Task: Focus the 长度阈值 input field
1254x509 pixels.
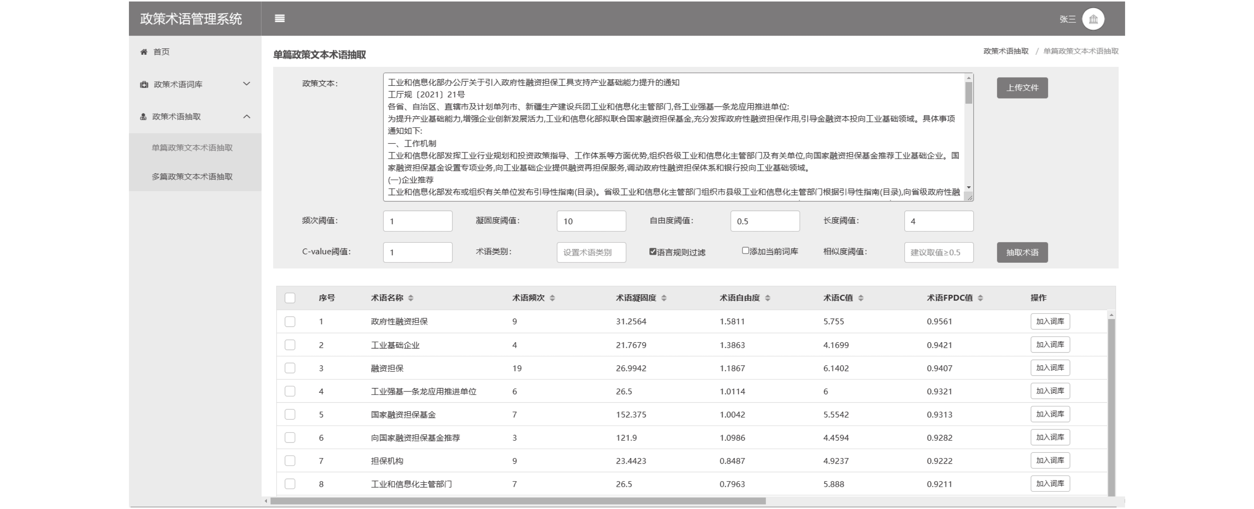Action: click(x=939, y=221)
